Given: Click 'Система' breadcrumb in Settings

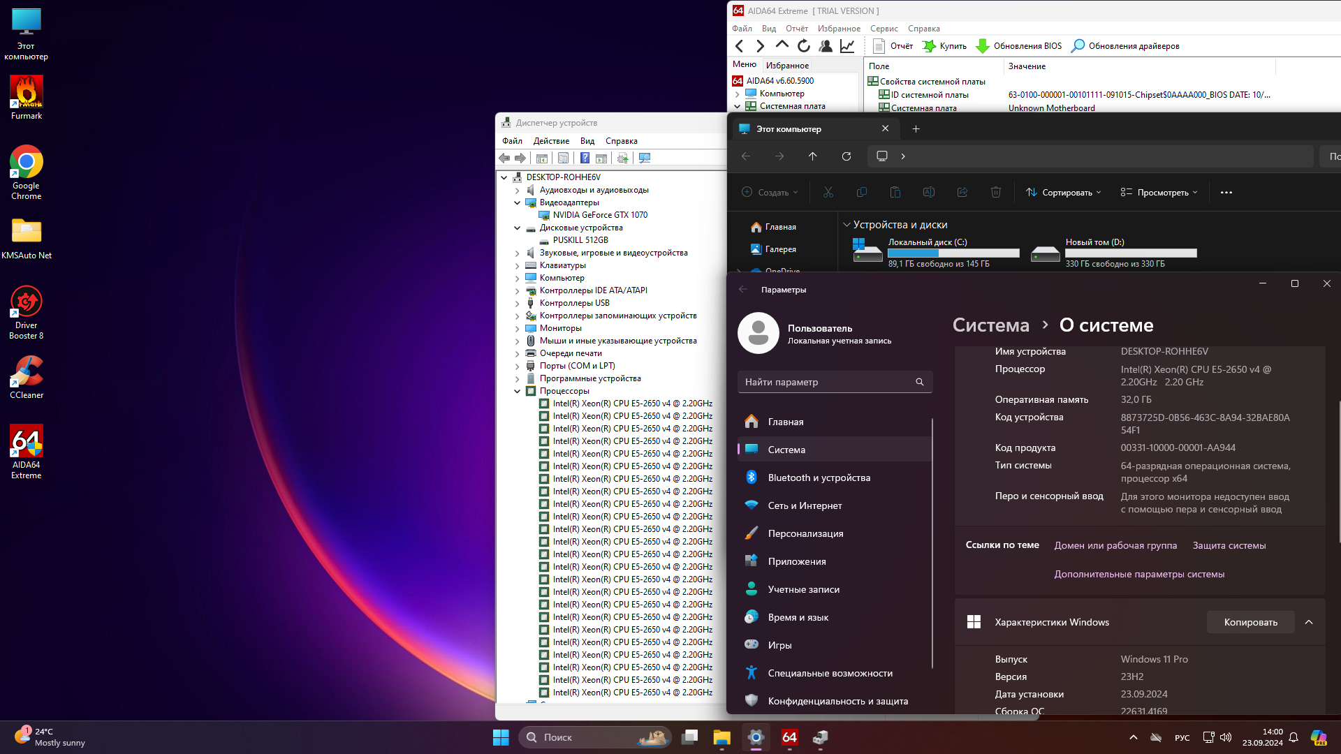Looking at the screenshot, I should click(990, 325).
